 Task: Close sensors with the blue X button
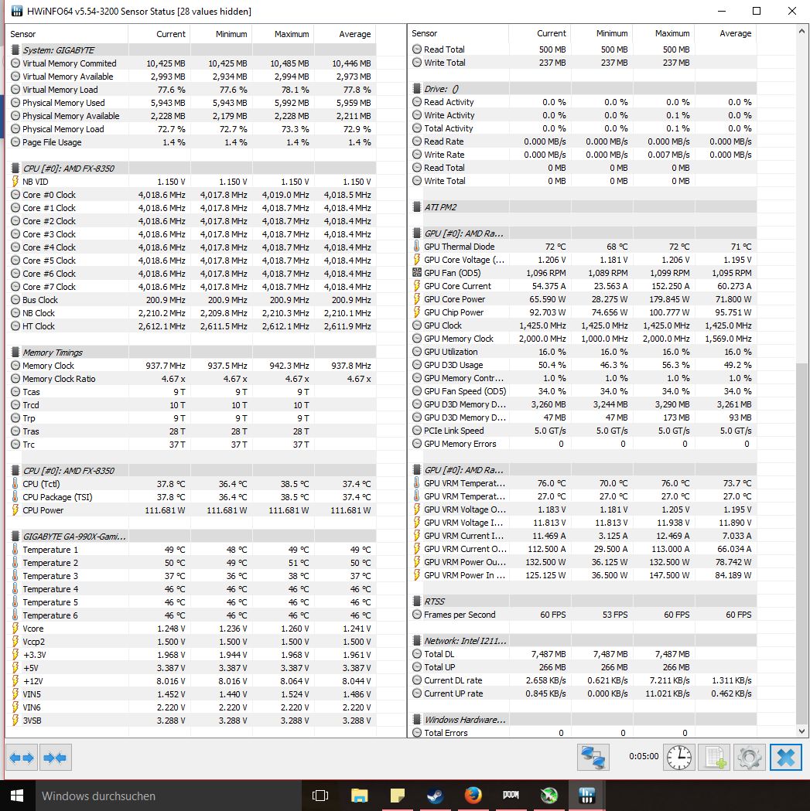786,758
